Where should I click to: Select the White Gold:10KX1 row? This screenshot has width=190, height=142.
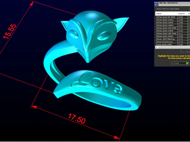pos(173,20)
